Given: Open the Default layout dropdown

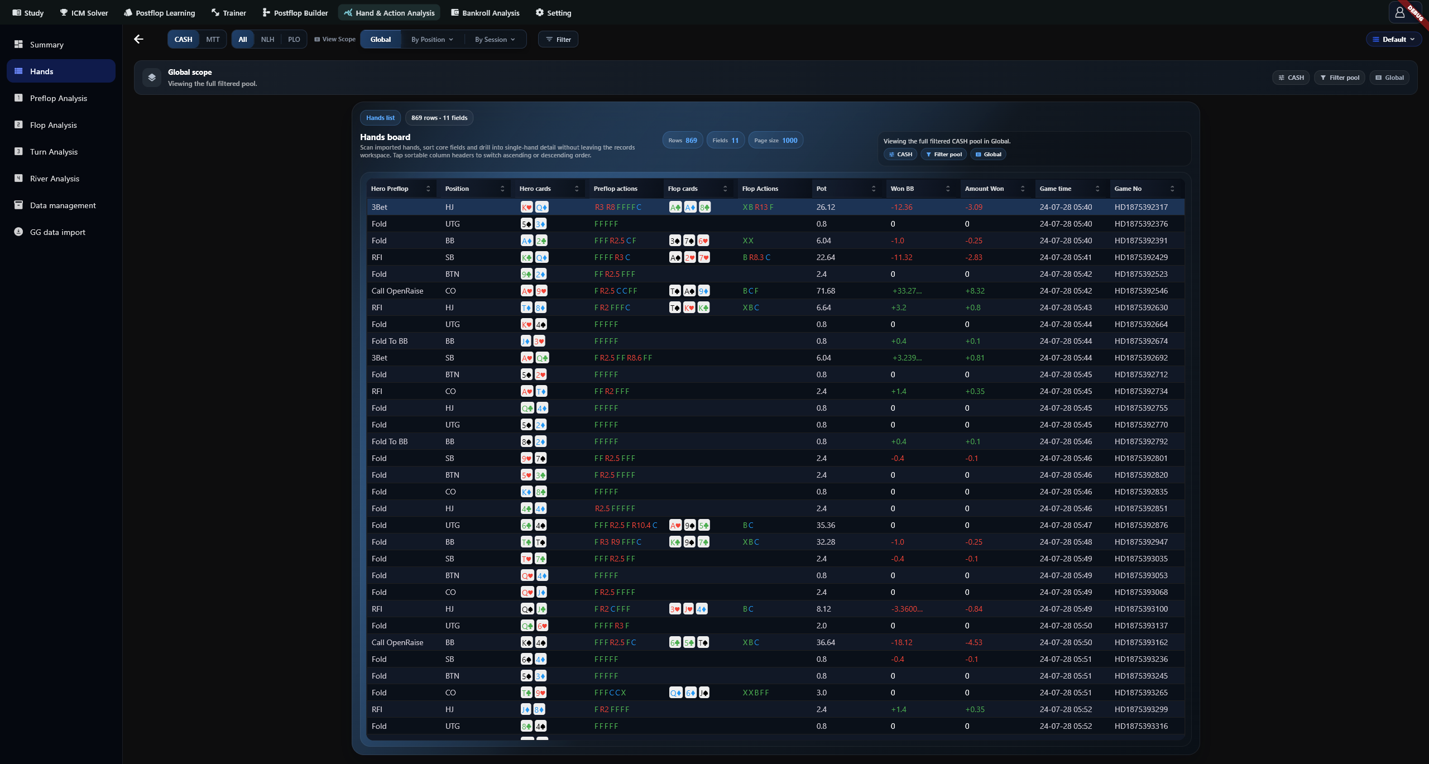Looking at the screenshot, I should click(x=1393, y=39).
